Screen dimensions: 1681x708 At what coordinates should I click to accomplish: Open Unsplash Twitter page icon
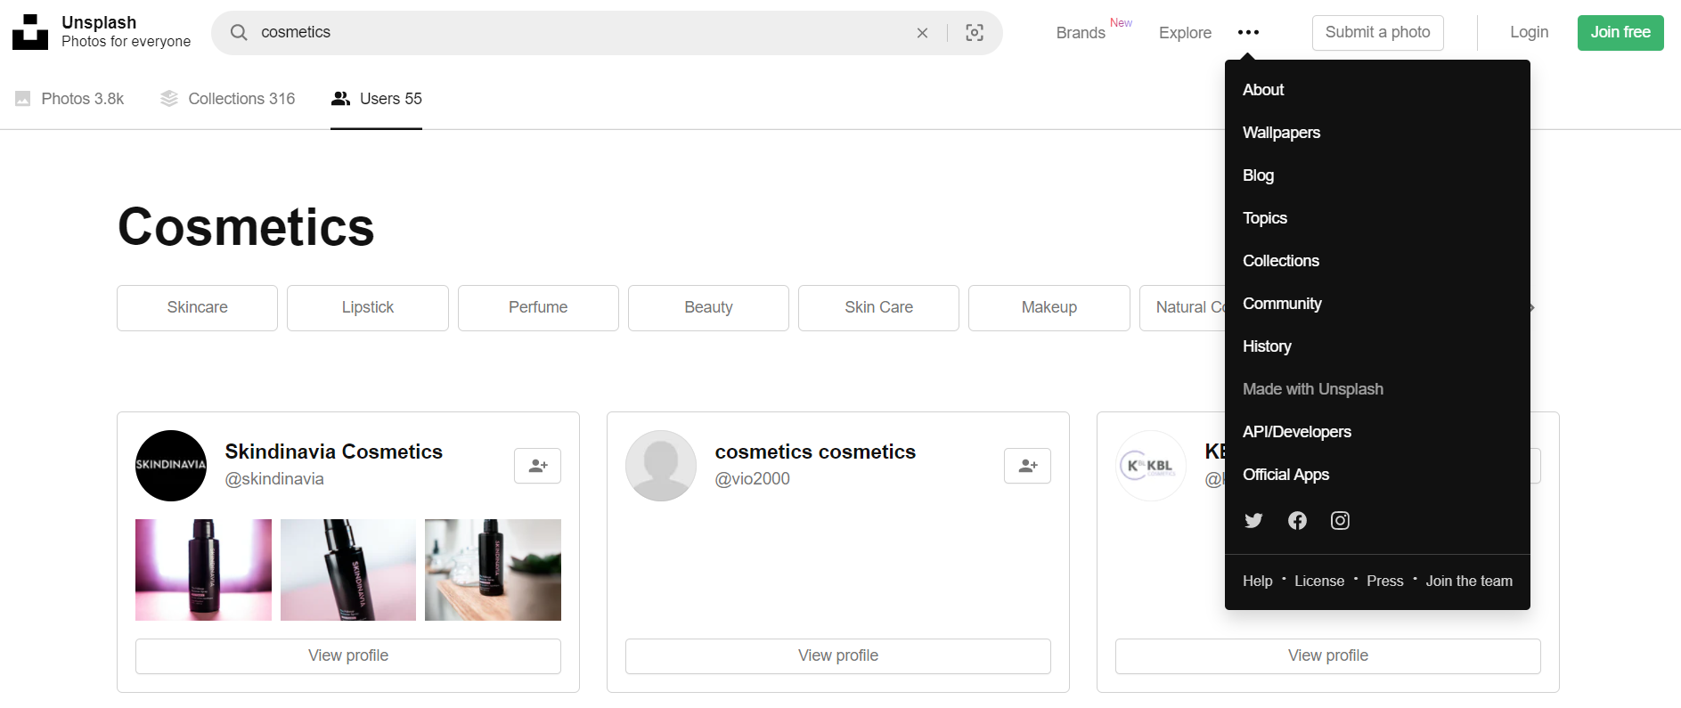[1253, 521]
